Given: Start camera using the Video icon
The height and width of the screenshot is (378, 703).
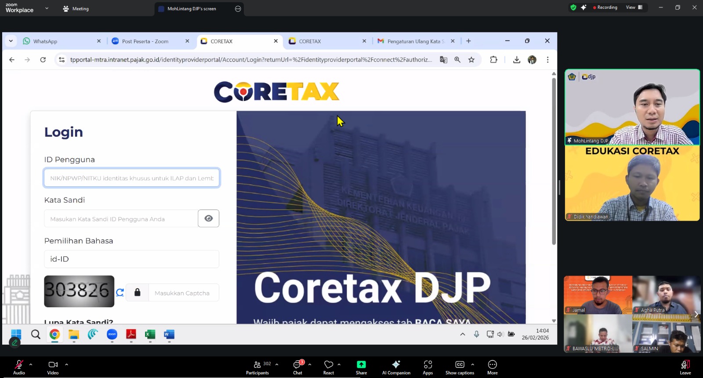Looking at the screenshot, I should tap(53, 367).
